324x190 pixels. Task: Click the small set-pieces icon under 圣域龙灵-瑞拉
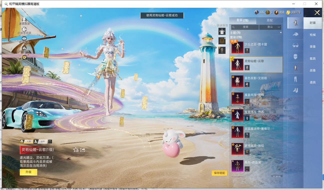[247, 152]
